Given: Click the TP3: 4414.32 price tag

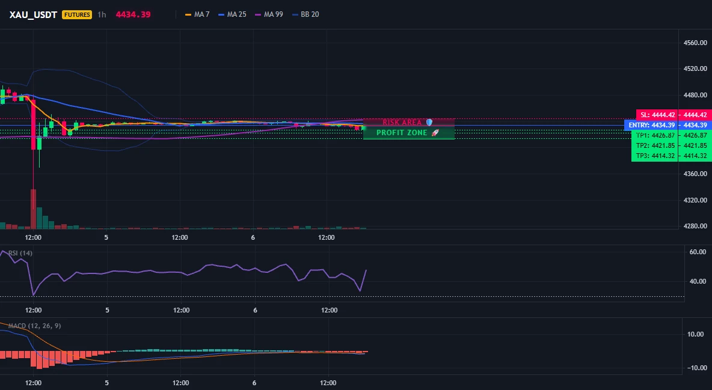Looking at the screenshot, I should coord(655,156).
